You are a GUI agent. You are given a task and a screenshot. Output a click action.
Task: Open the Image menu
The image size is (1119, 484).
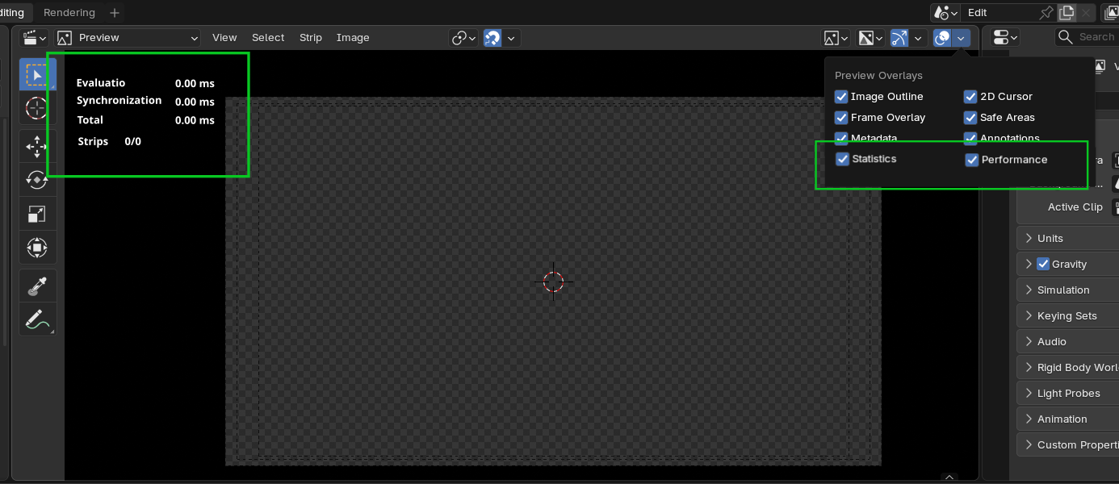353,38
